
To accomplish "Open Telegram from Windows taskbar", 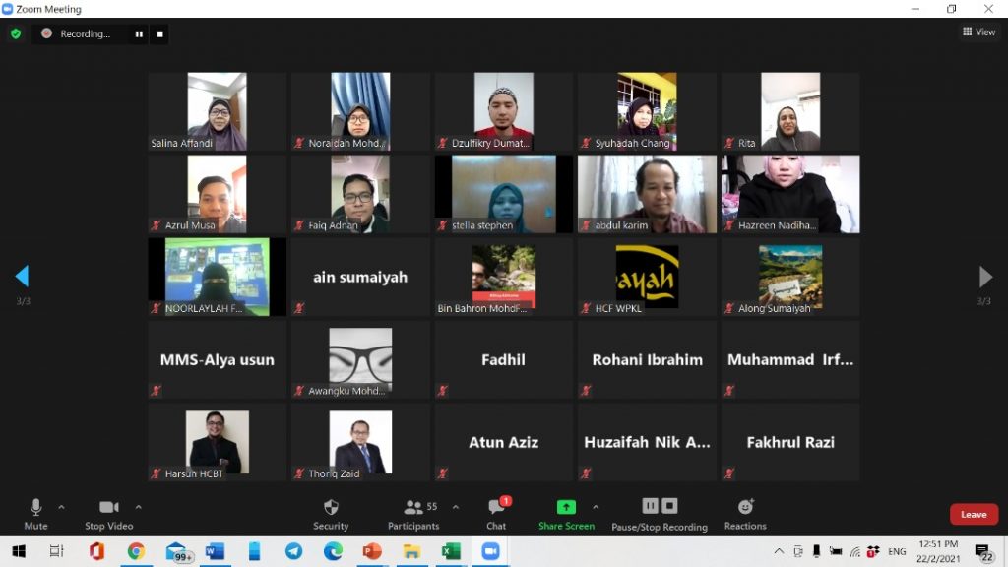I will 293,551.
